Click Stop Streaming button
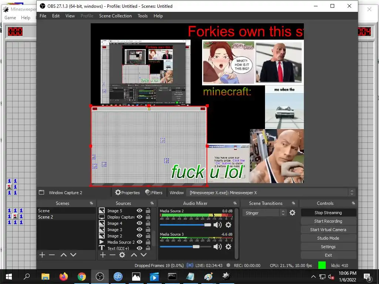This screenshot has width=379, height=284. (x=328, y=213)
